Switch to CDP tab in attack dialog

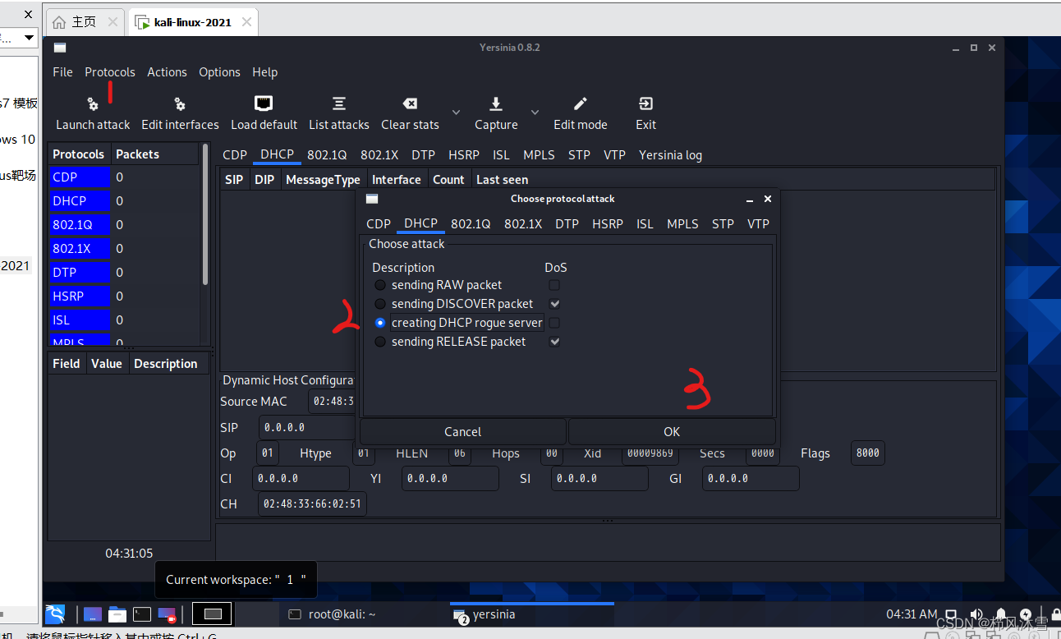coord(379,223)
